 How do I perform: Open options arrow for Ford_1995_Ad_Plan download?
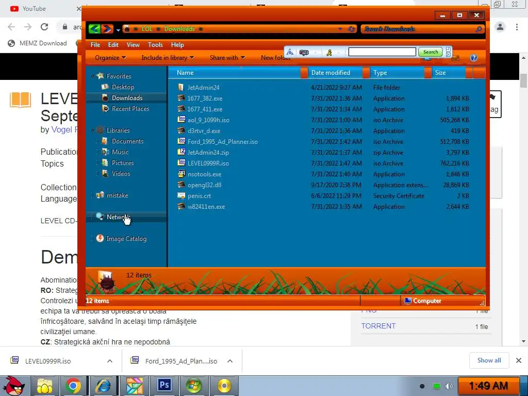(230, 361)
